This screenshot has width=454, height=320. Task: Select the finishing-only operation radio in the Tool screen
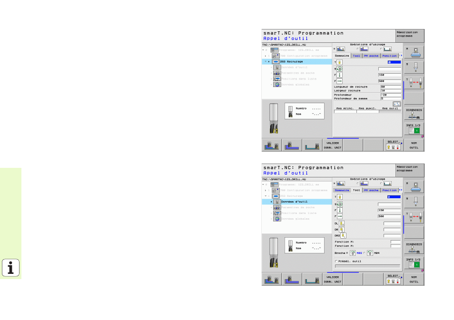[x=381, y=184]
